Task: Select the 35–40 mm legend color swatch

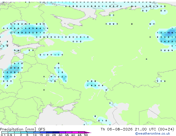Action: pyautogui.click(x=69, y=132)
